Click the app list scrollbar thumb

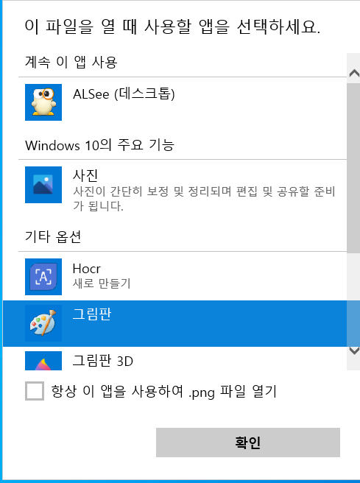coord(353,168)
